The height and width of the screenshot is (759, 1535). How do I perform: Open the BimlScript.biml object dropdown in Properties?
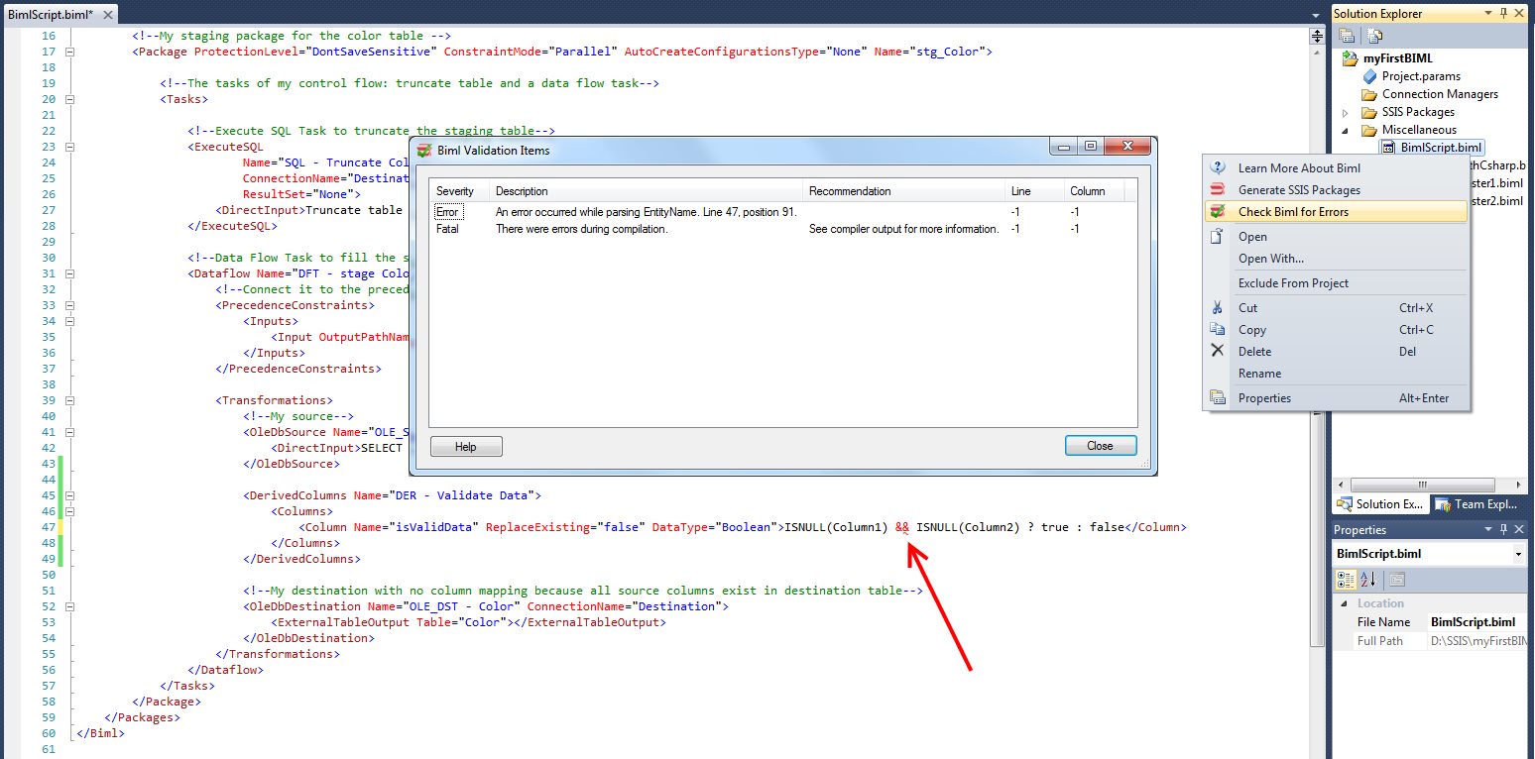[x=1517, y=553]
